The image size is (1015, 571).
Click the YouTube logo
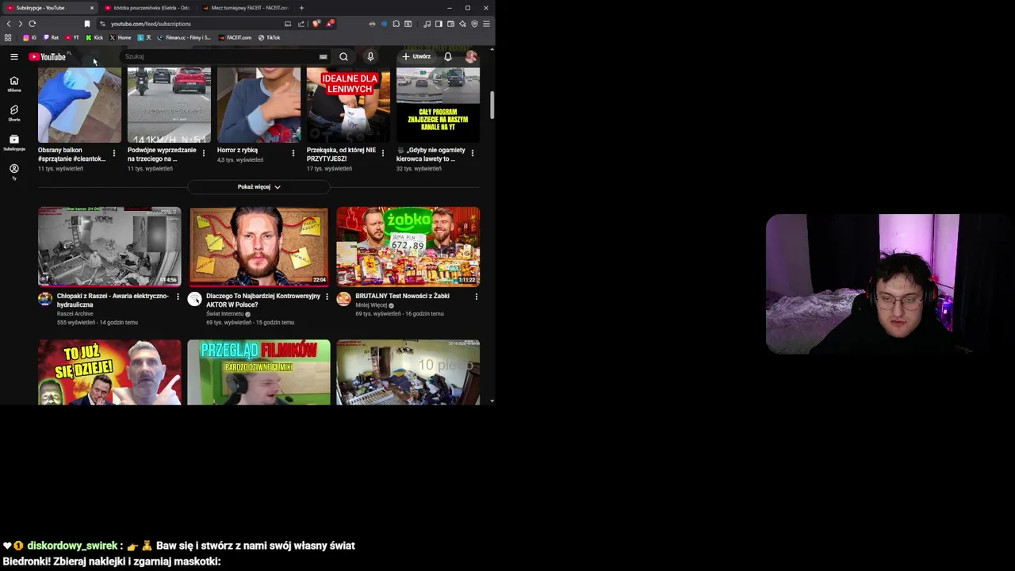(48, 56)
